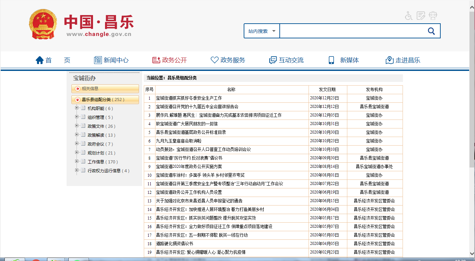Click the map pin icon beside 走进昌乐
The image size is (475, 261).
click(x=390, y=60)
